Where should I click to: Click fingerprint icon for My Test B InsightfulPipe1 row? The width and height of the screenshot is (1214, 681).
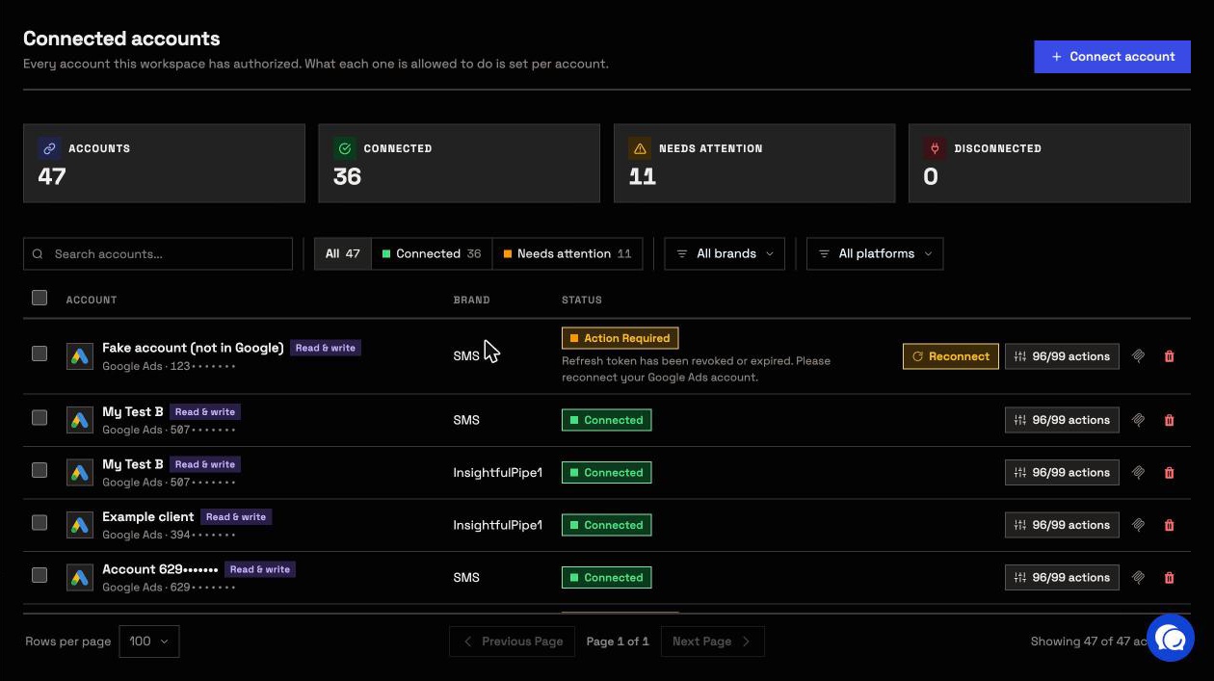(x=1138, y=473)
